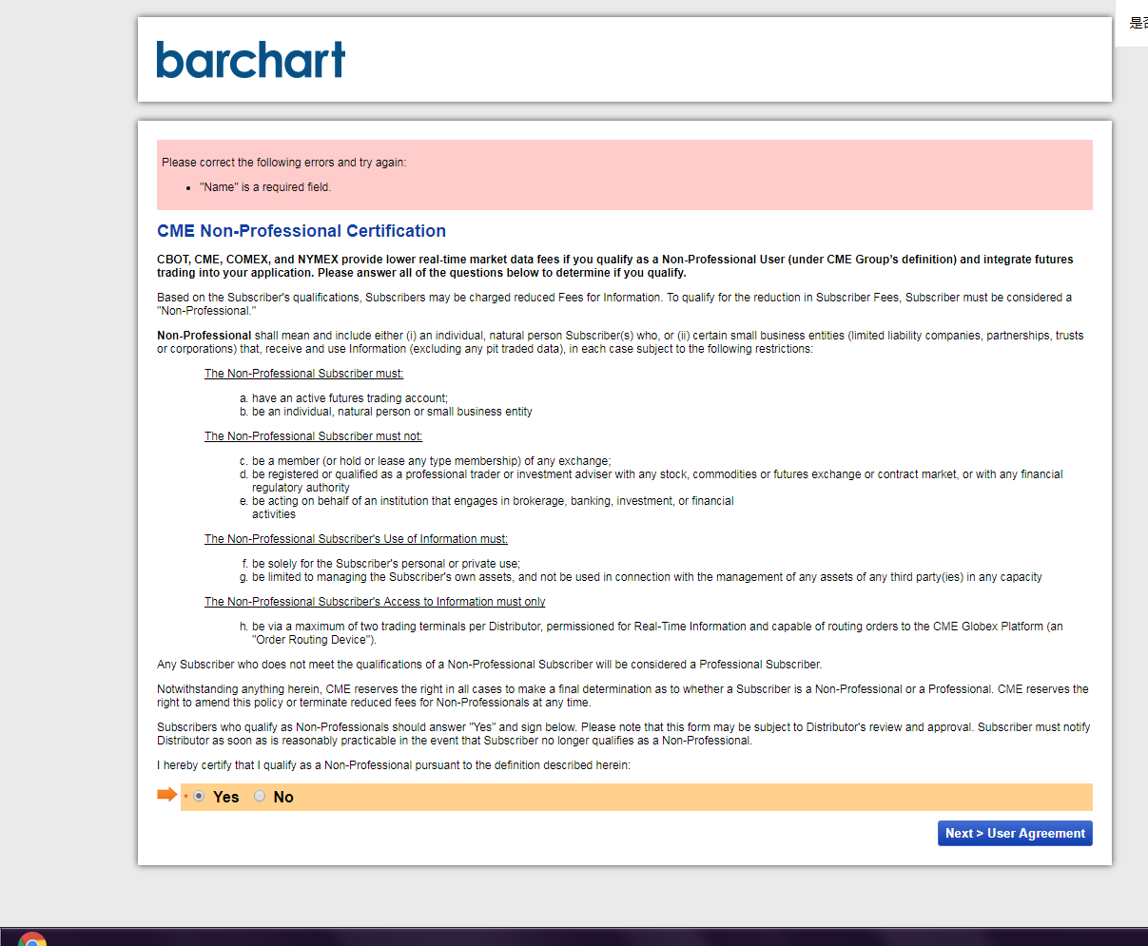Click "Please correct the following errors" message
Image resolution: width=1148 pixels, height=946 pixels.
point(284,163)
